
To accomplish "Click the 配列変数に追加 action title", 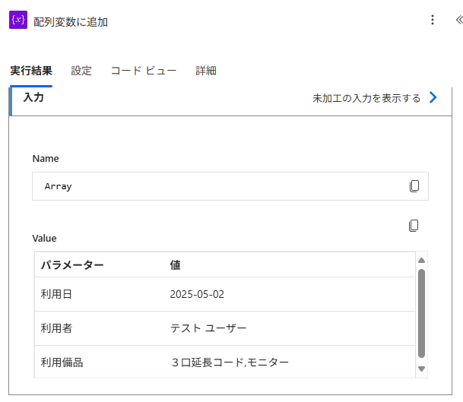I will click(x=71, y=22).
